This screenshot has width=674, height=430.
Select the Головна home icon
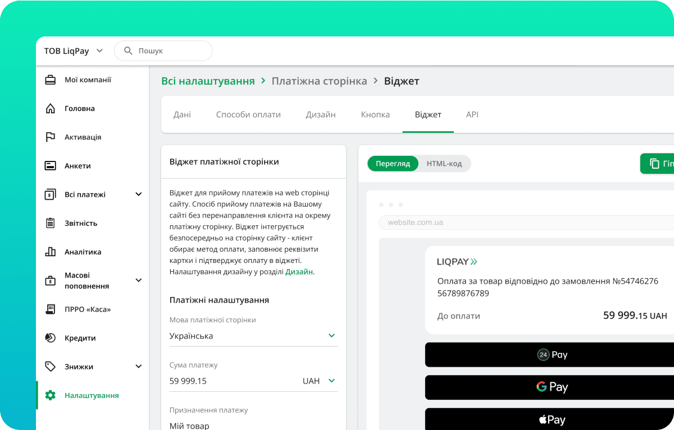pos(51,108)
